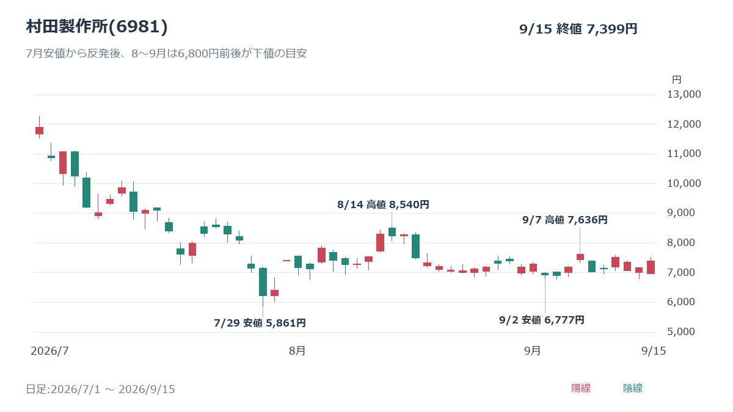Screen dimensions: 733x412
Task: Select the 9/7 高値 7,636円 annotation
Action: coord(565,220)
